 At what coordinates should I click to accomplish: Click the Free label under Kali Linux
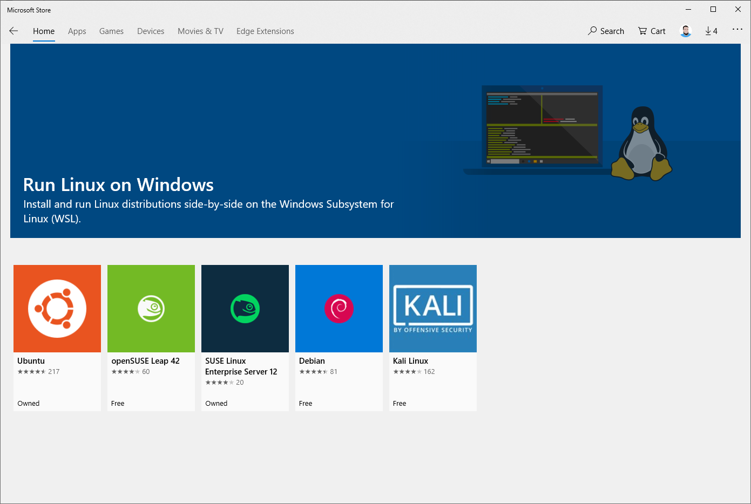point(400,404)
